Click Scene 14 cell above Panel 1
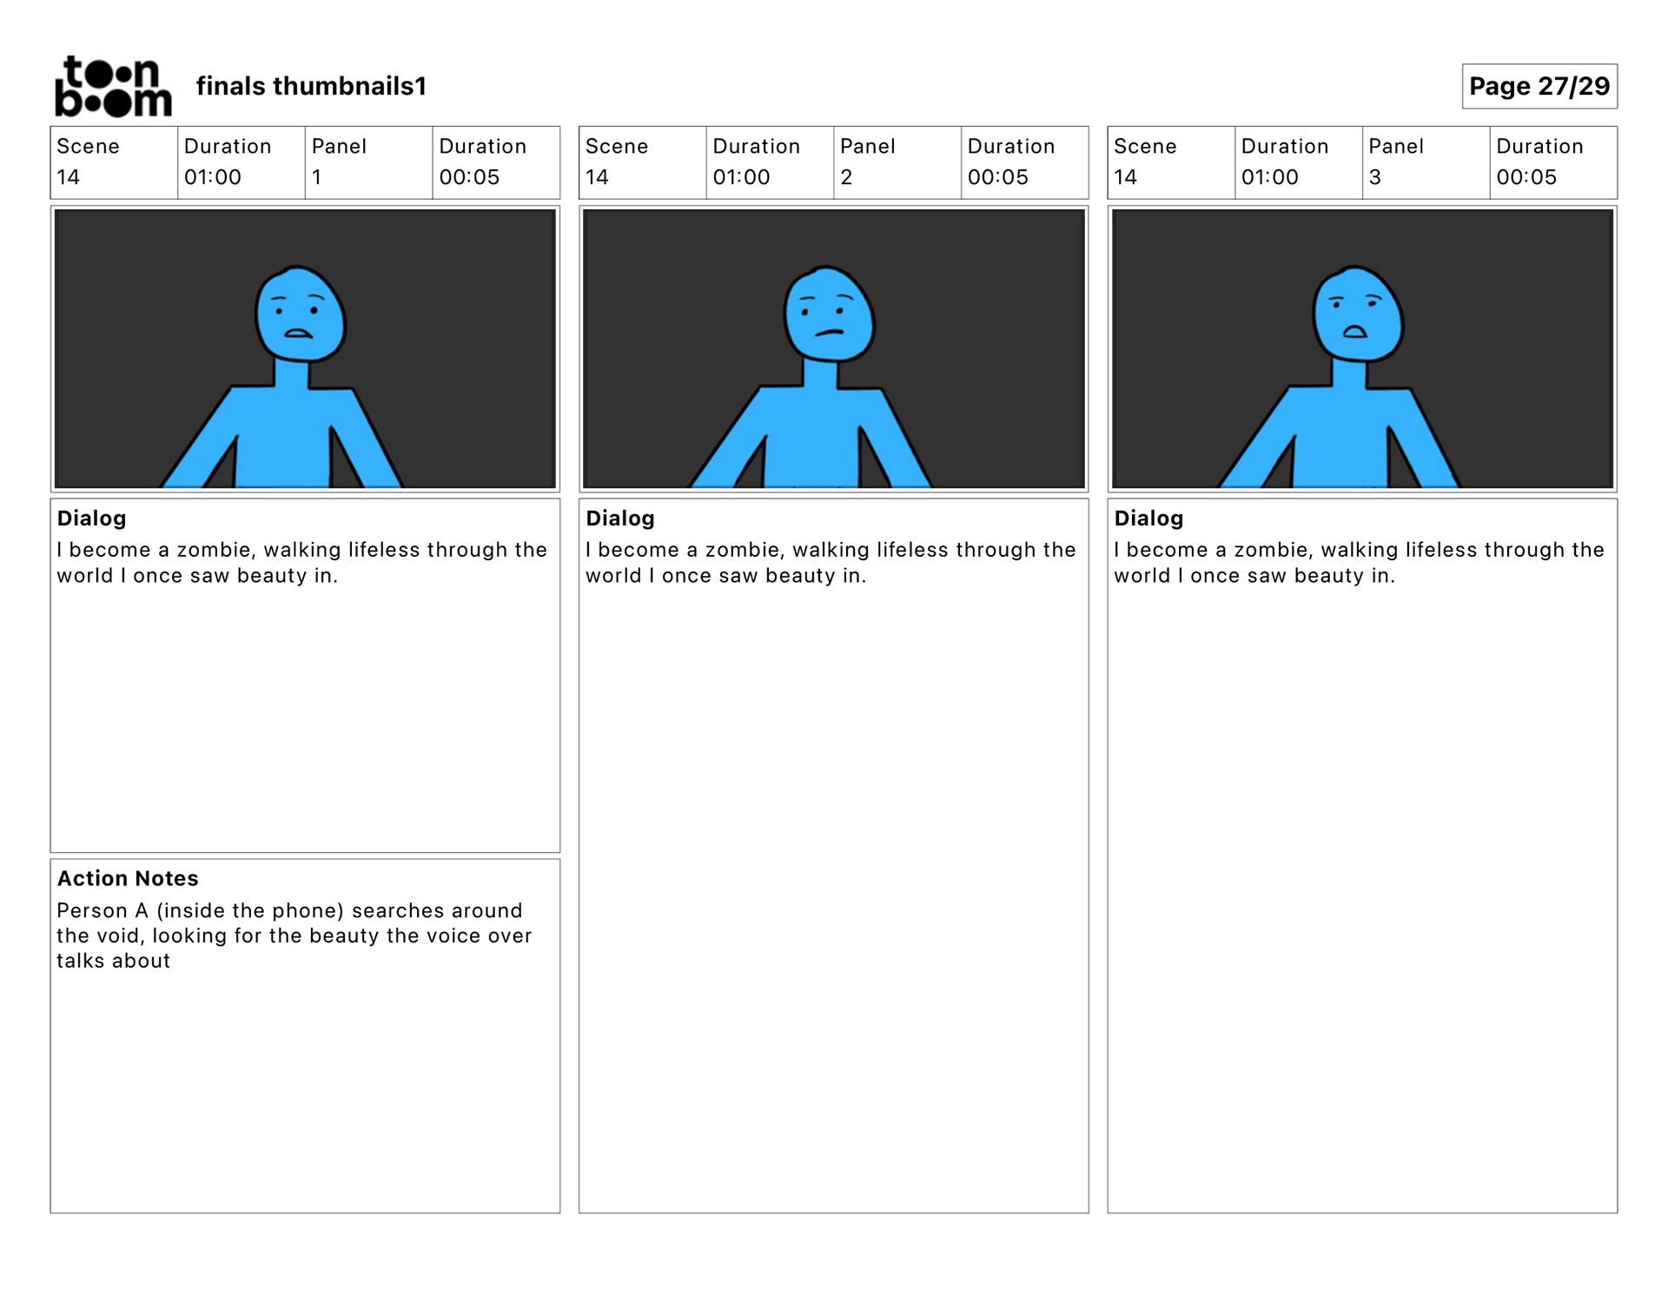The height and width of the screenshot is (1289, 1668). (x=113, y=162)
